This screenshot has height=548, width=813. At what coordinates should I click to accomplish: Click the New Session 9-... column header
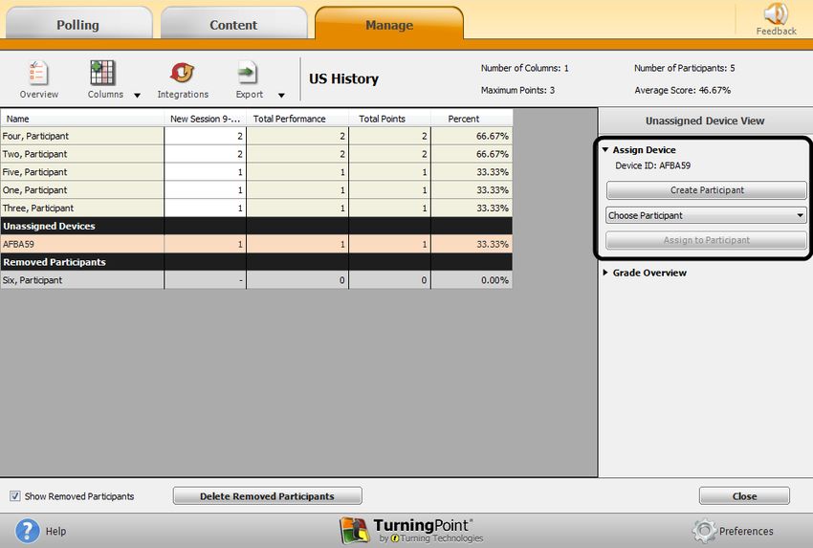point(205,119)
